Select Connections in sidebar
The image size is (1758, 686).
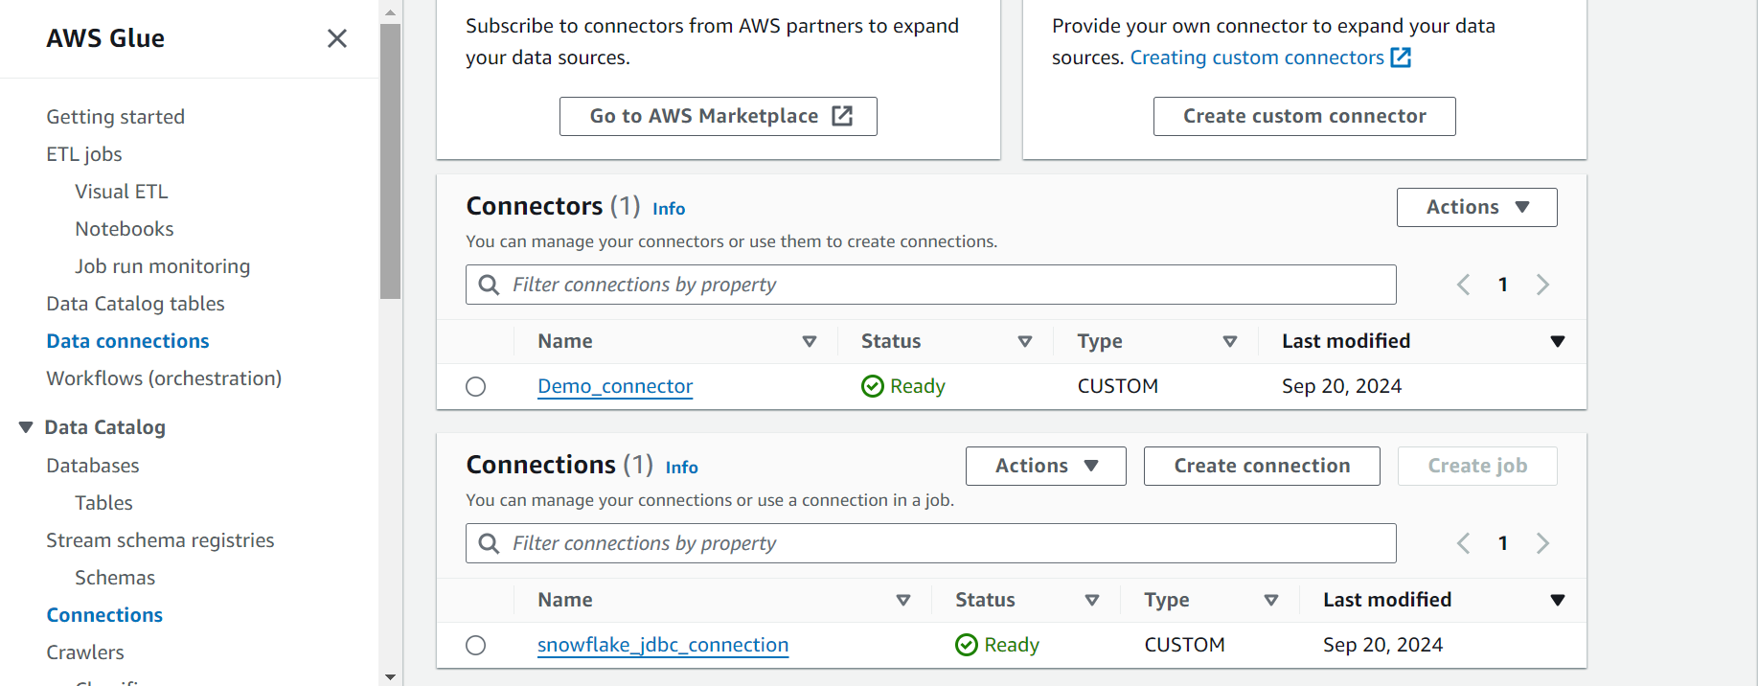[x=104, y=615]
